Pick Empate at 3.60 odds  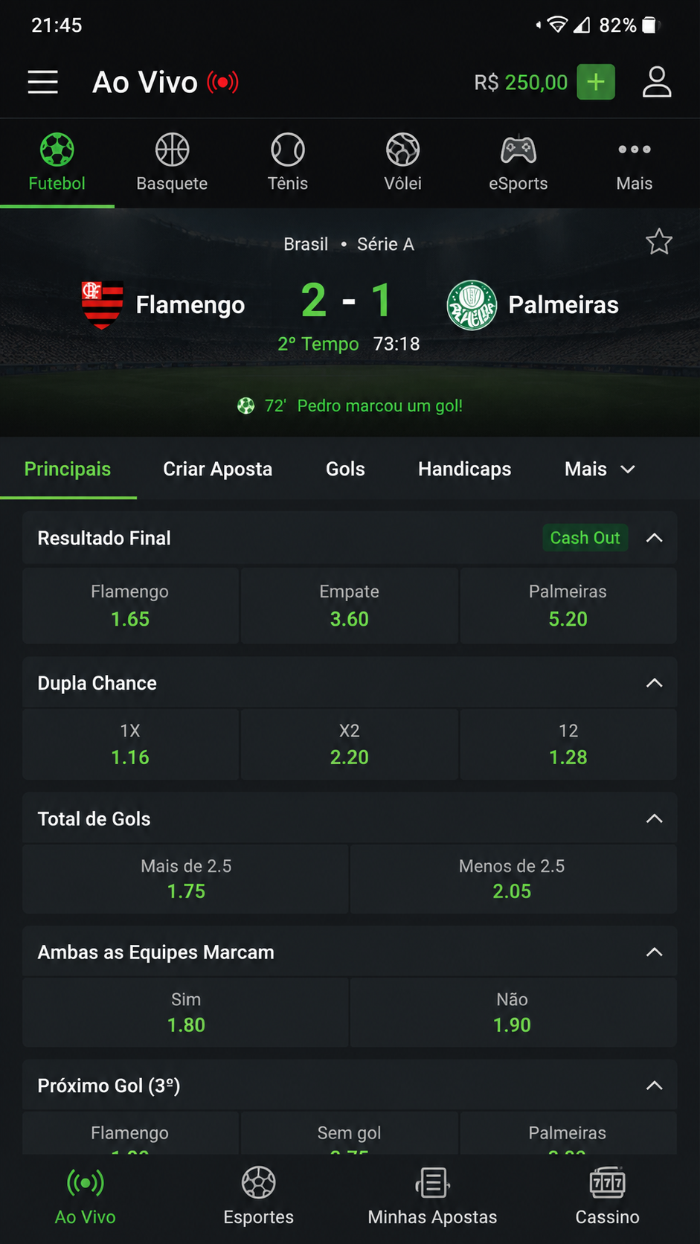pyautogui.click(x=350, y=606)
